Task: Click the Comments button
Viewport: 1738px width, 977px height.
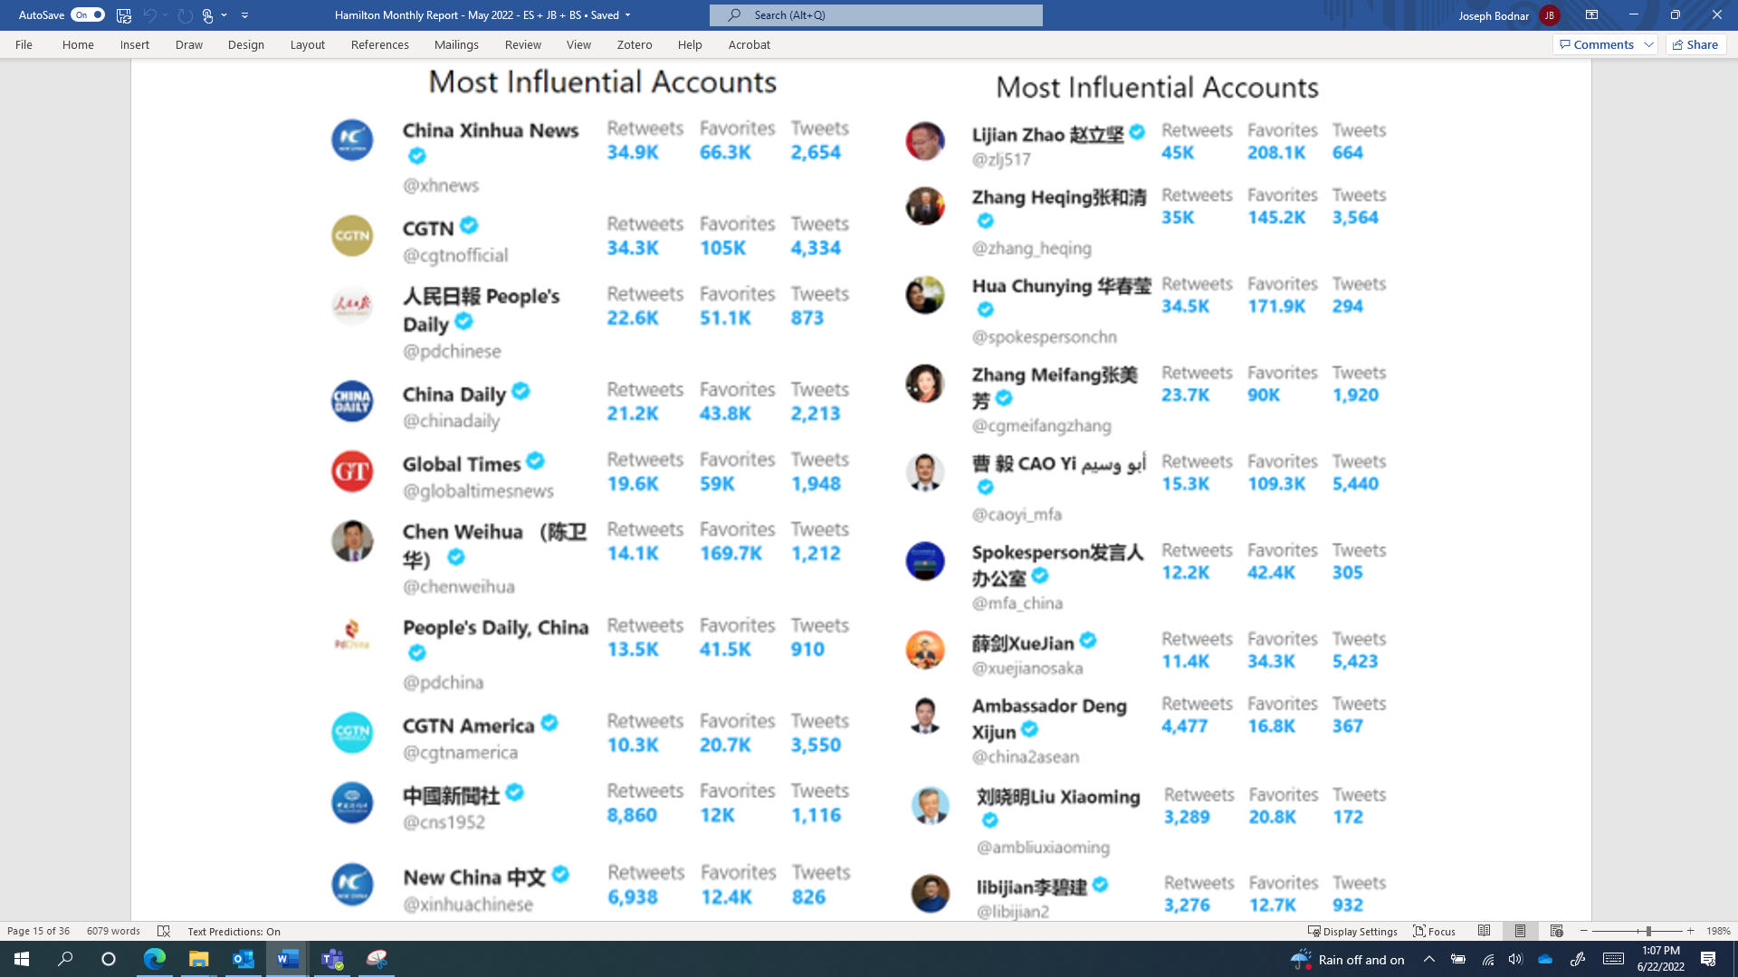Action: click(x=1597, y=44)
